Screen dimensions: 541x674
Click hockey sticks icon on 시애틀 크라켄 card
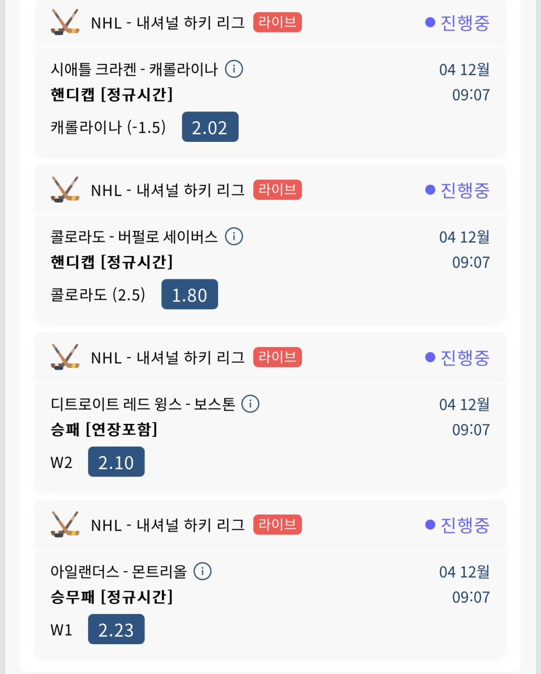coord(65,22)
